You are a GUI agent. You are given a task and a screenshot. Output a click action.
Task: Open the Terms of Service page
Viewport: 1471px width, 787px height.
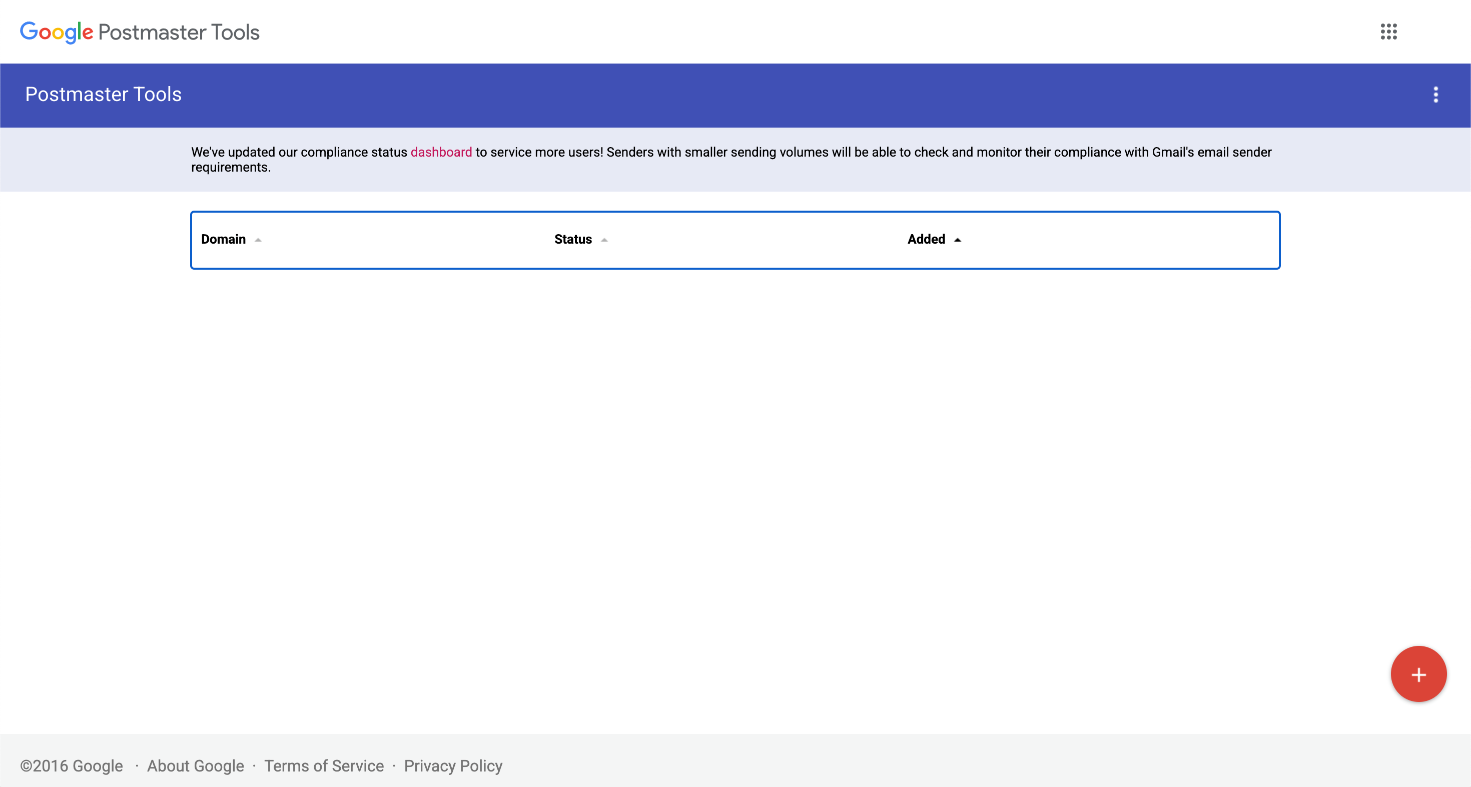coord(324,765)
